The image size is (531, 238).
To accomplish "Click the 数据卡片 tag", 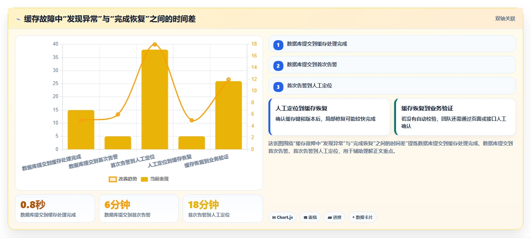I will (x=362, y=217).
